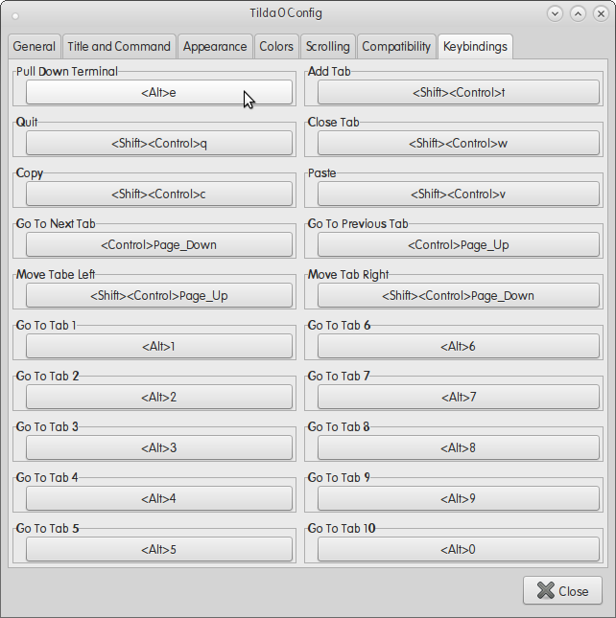The image size is (616, 618).
Task: Click the <Alt>1 keybinding button
Action: 159,347
